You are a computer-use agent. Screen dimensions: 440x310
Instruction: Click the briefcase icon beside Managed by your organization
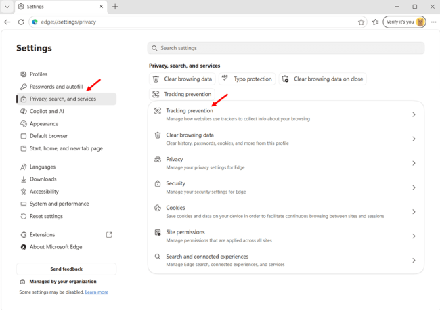click(x=22, y=282)
